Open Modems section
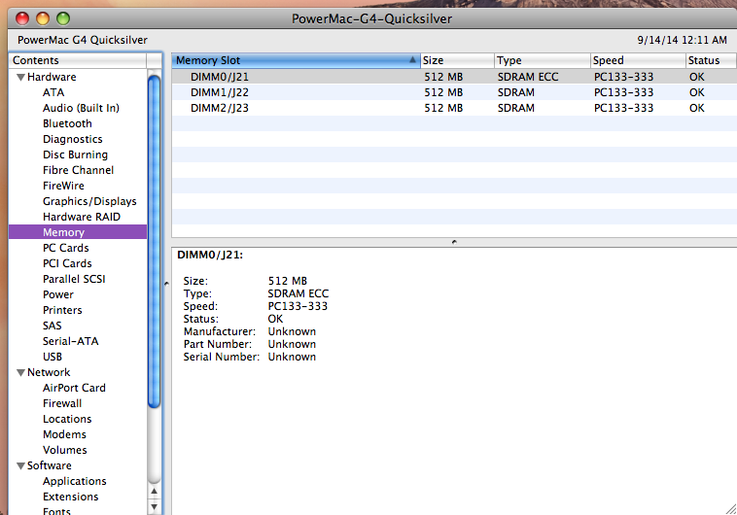 (x=64, y=434)
